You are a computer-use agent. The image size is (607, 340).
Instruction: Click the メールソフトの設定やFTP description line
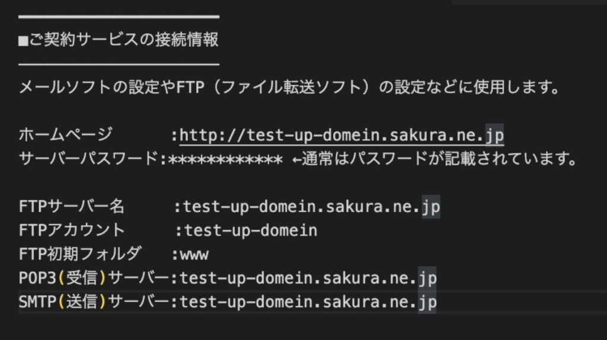(x=289, y=88)
